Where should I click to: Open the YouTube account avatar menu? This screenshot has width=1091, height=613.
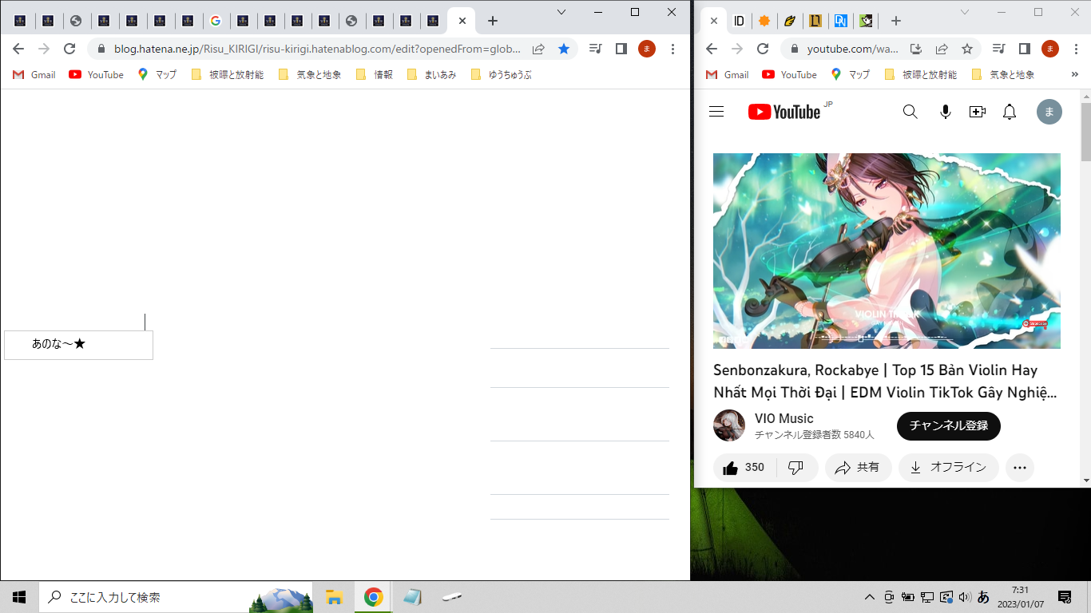pyautogui.click(x=1049, y=112)
